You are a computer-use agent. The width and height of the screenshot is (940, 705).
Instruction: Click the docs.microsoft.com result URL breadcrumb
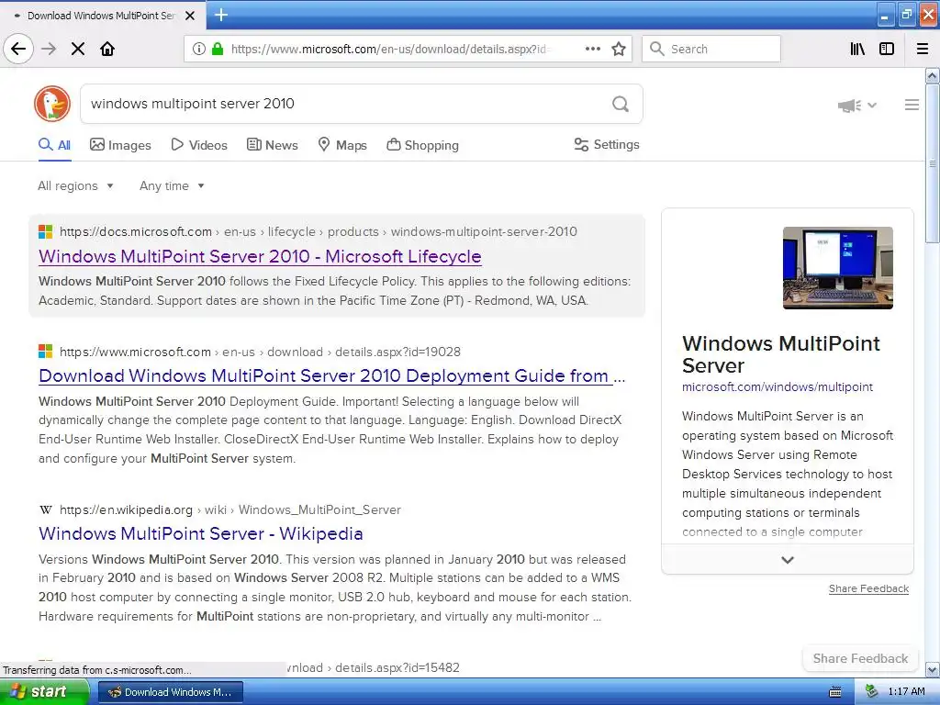tap(319, 231)
